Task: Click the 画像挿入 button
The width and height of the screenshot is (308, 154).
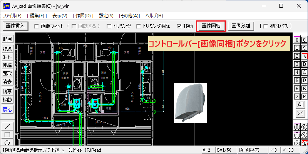Action: click(x=15, y=26)
